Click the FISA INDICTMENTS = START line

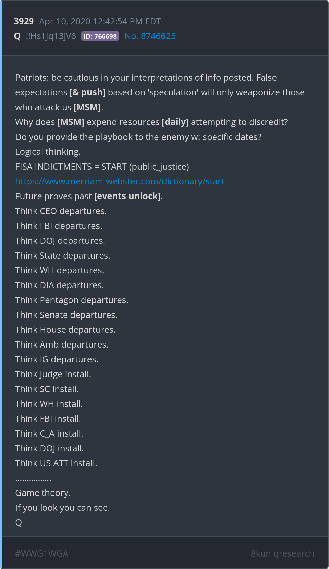tap(102, 167)
